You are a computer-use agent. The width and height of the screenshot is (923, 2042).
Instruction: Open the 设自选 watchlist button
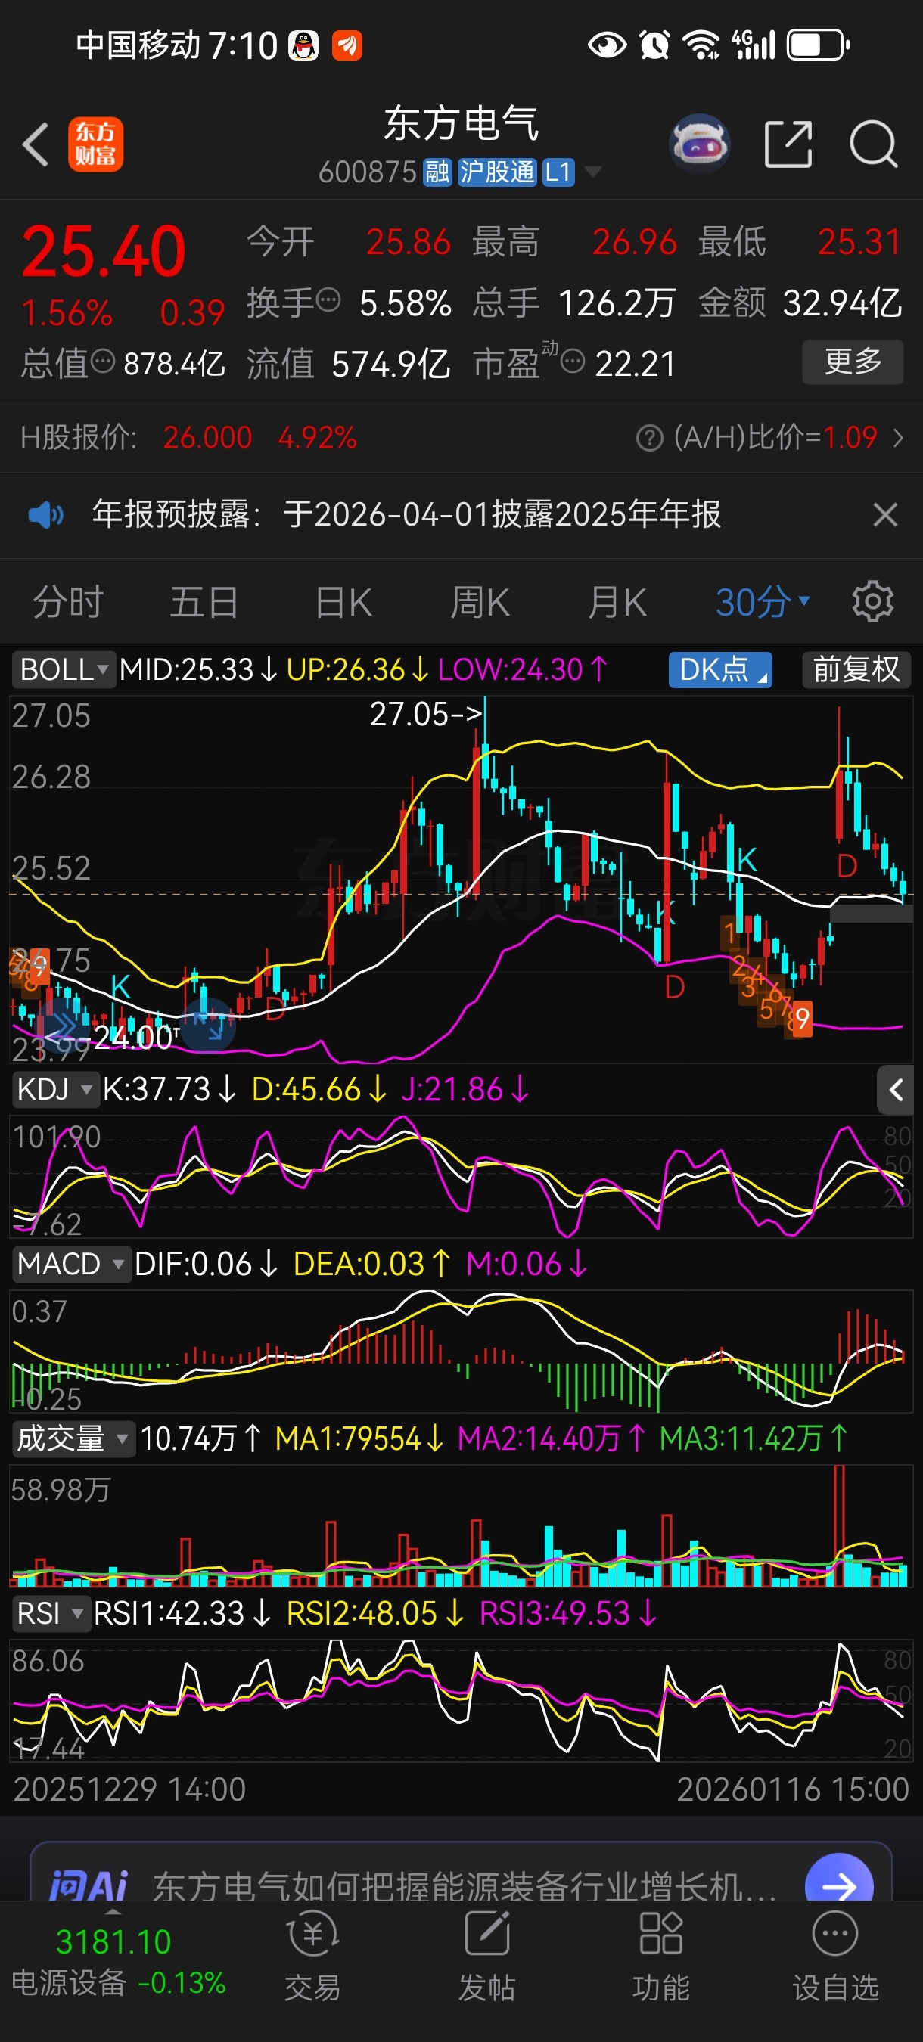coord(836,1956)
